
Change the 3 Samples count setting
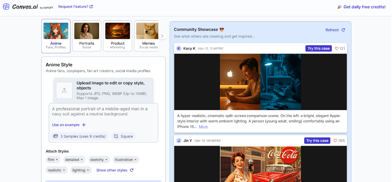(80, 136)
